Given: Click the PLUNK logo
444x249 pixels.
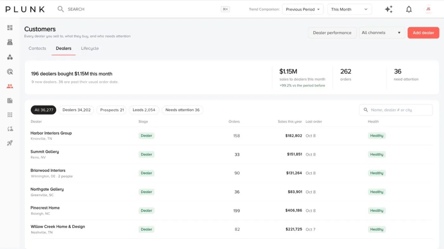Looking at the screenshot, I should pyautogui.click(x=25, y=9).
